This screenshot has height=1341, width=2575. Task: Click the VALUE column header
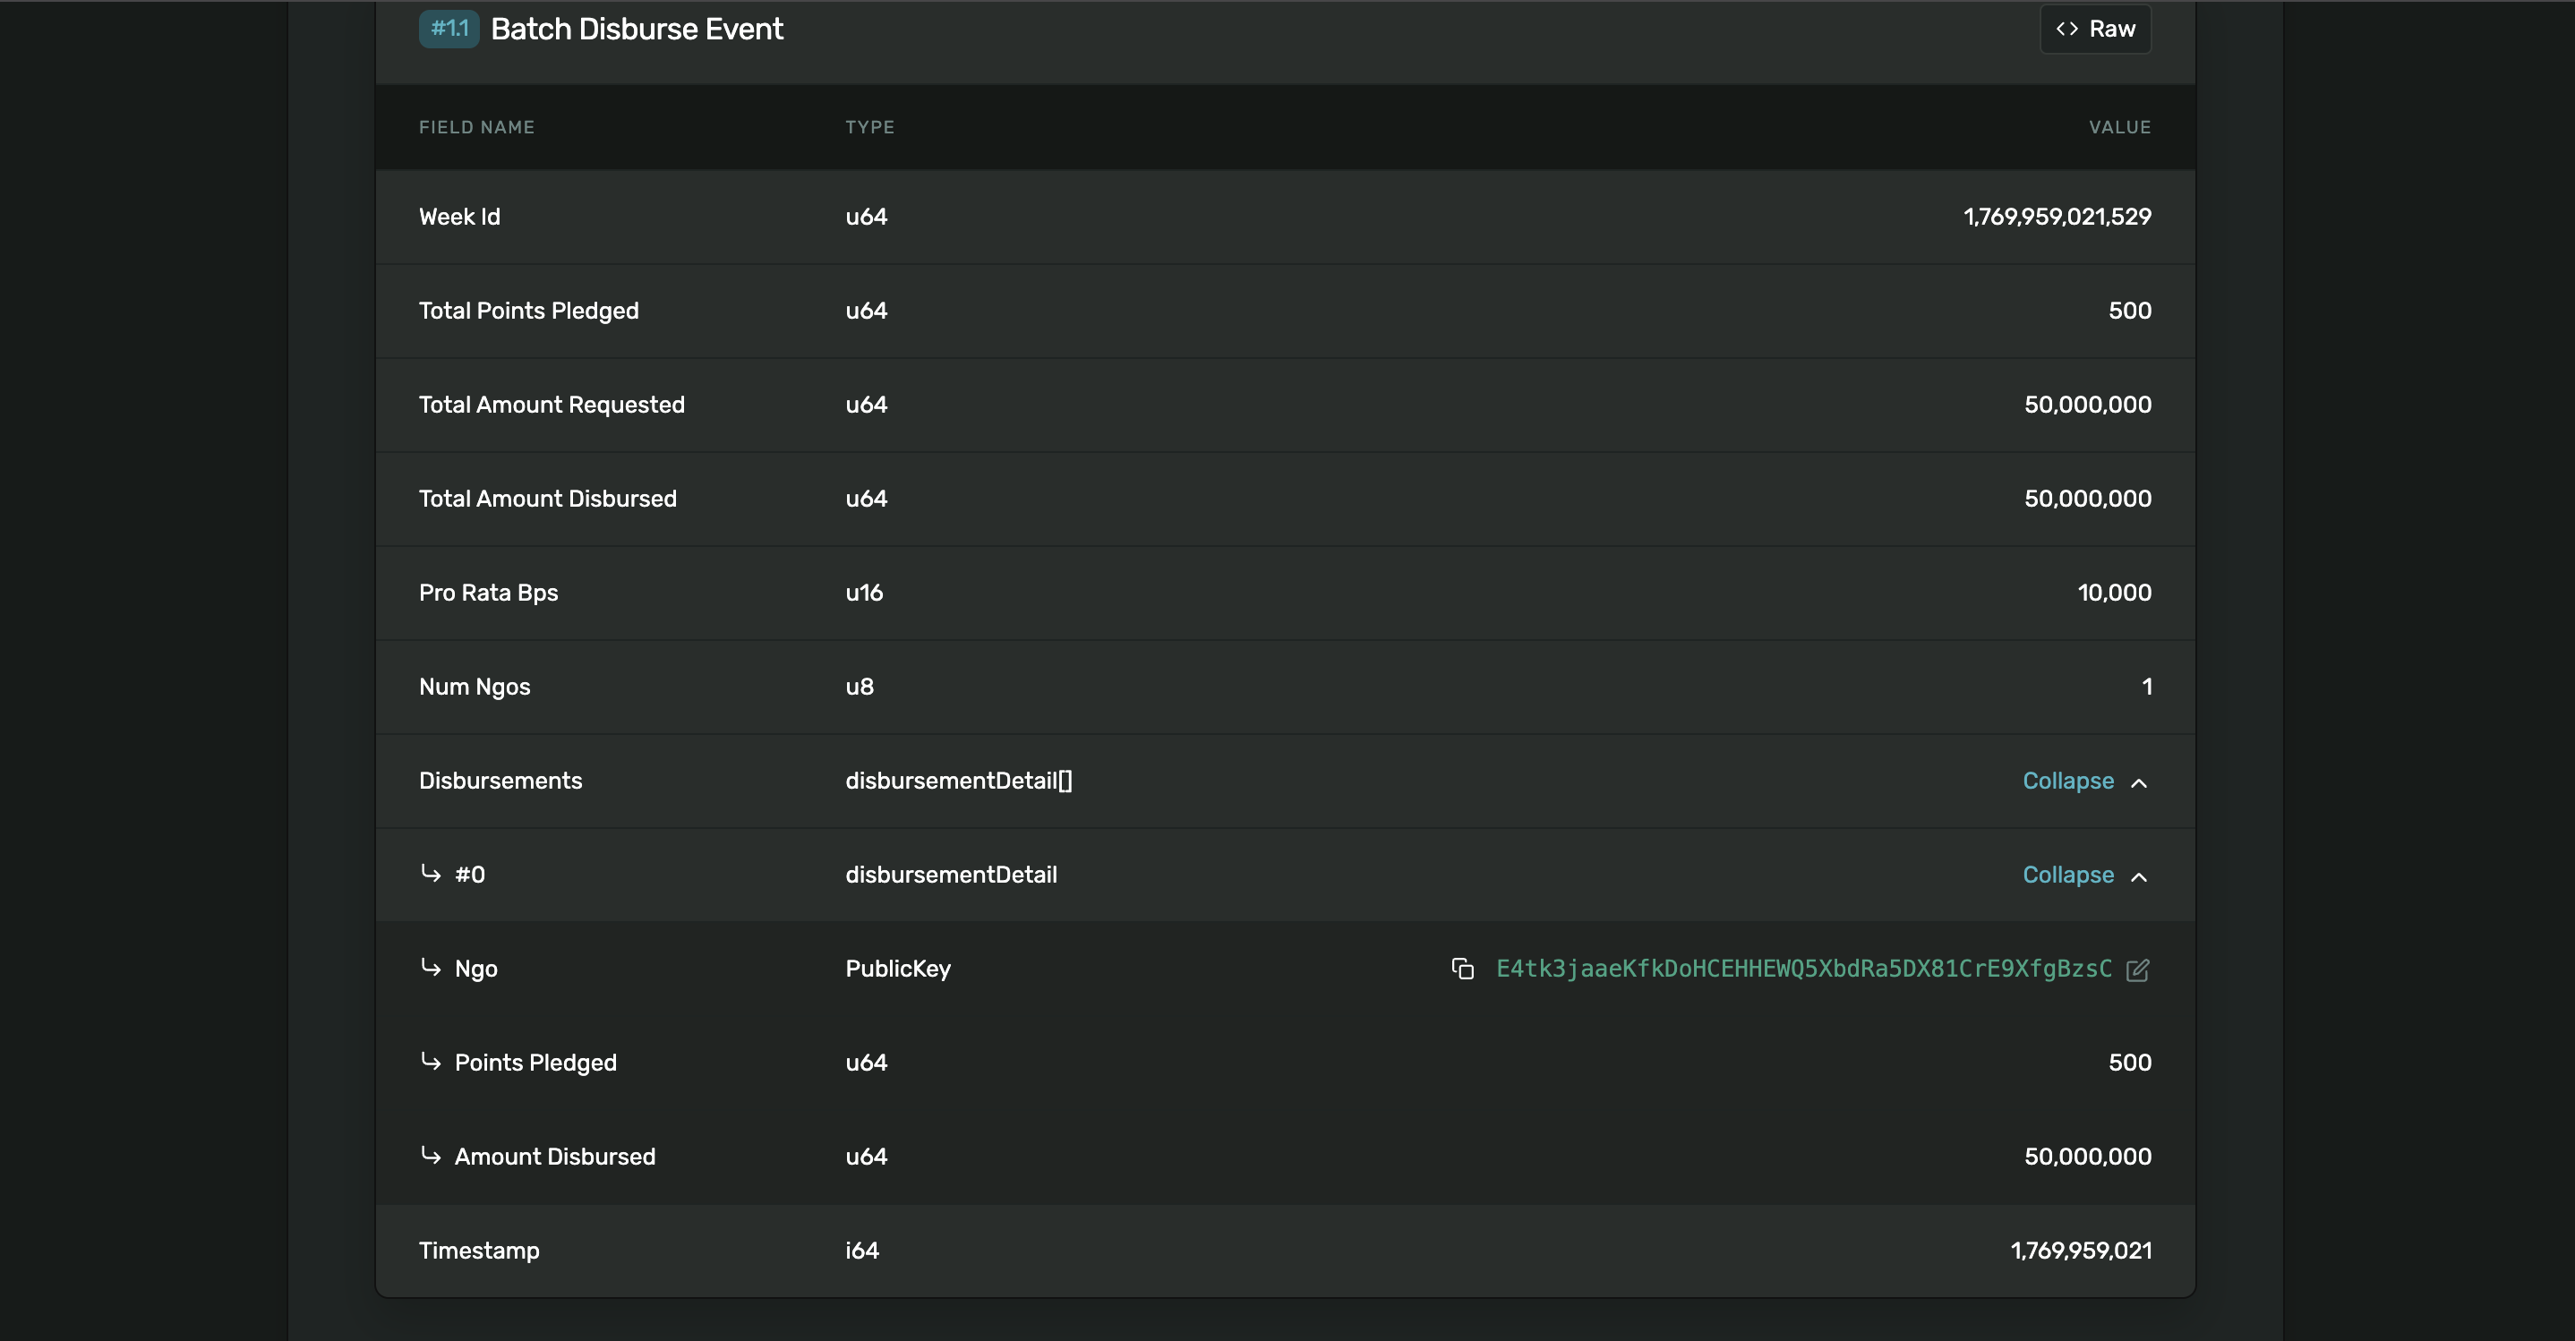pyautogui.click(x=2119, y=127)
